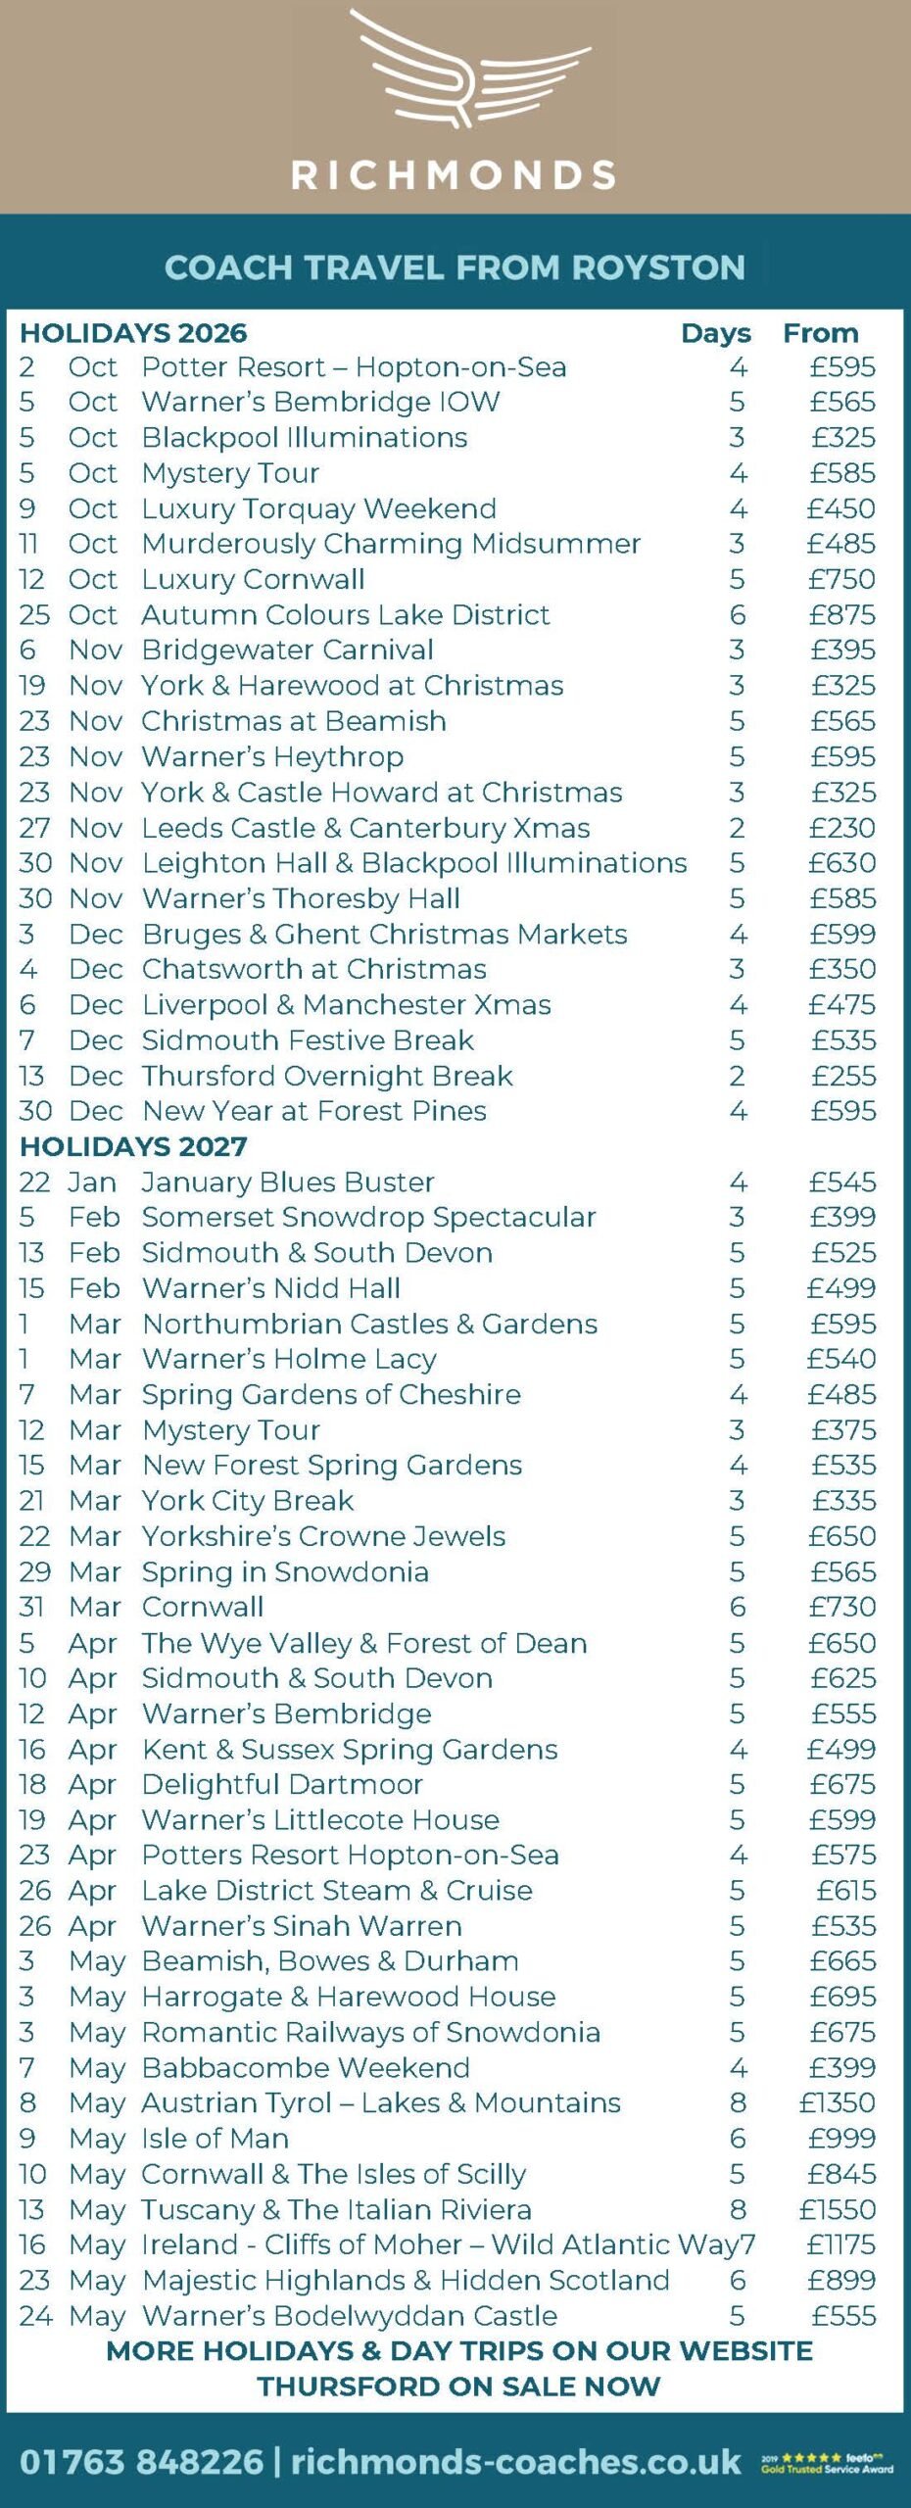Select the Bridgewater Carnival holiday row

pos(448,650)
